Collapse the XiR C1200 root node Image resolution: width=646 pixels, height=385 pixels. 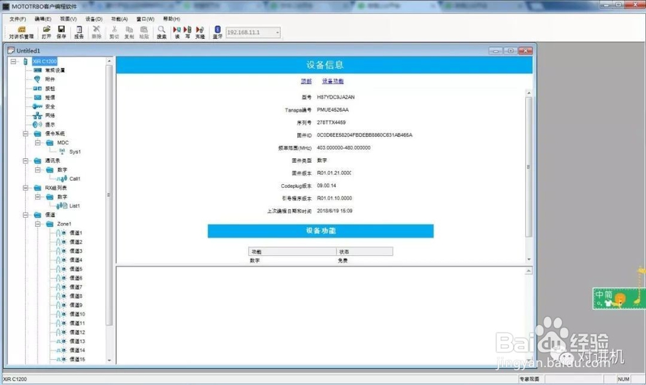(x=13, y=61)
